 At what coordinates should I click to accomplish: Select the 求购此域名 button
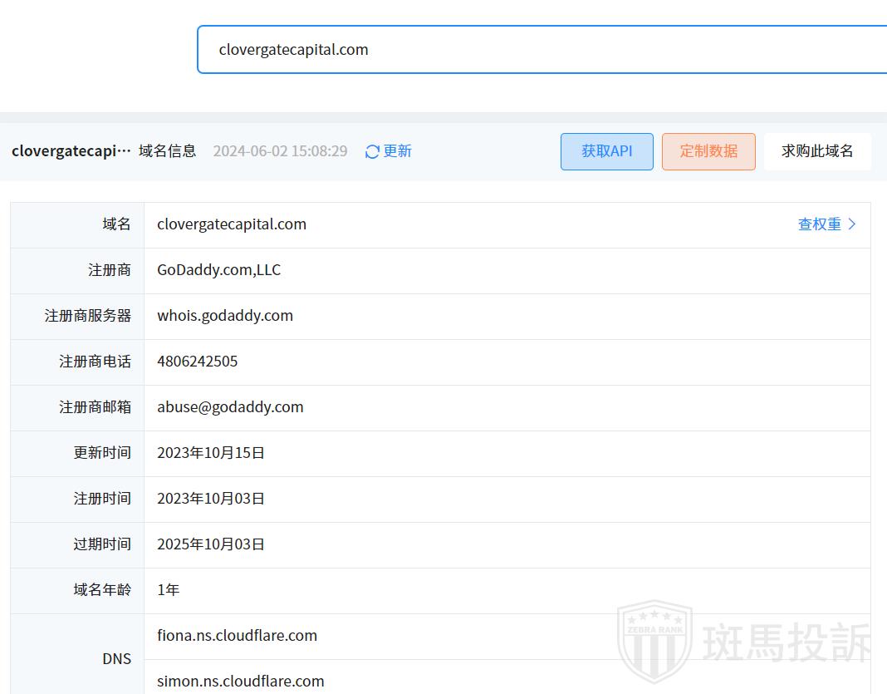[x=817, y=151]
